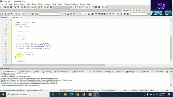173x97 pixels.
Task: Click the Save all files icon
Action: pyautogui.click(x=11, y=7)
